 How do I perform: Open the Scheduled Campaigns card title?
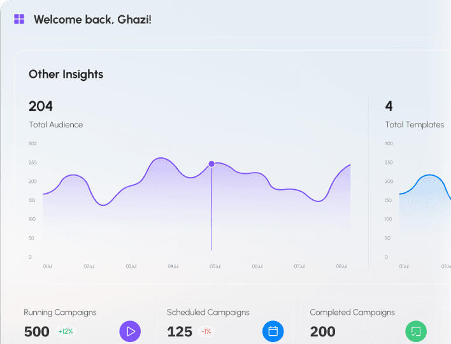point(208,312)
